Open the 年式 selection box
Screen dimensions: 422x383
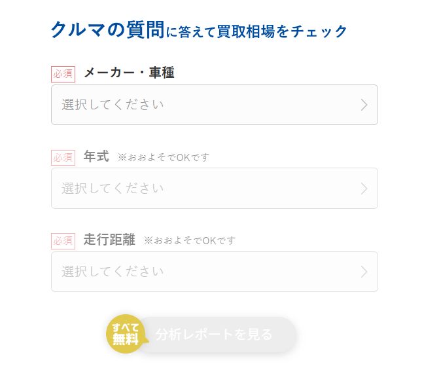(214, 189)
